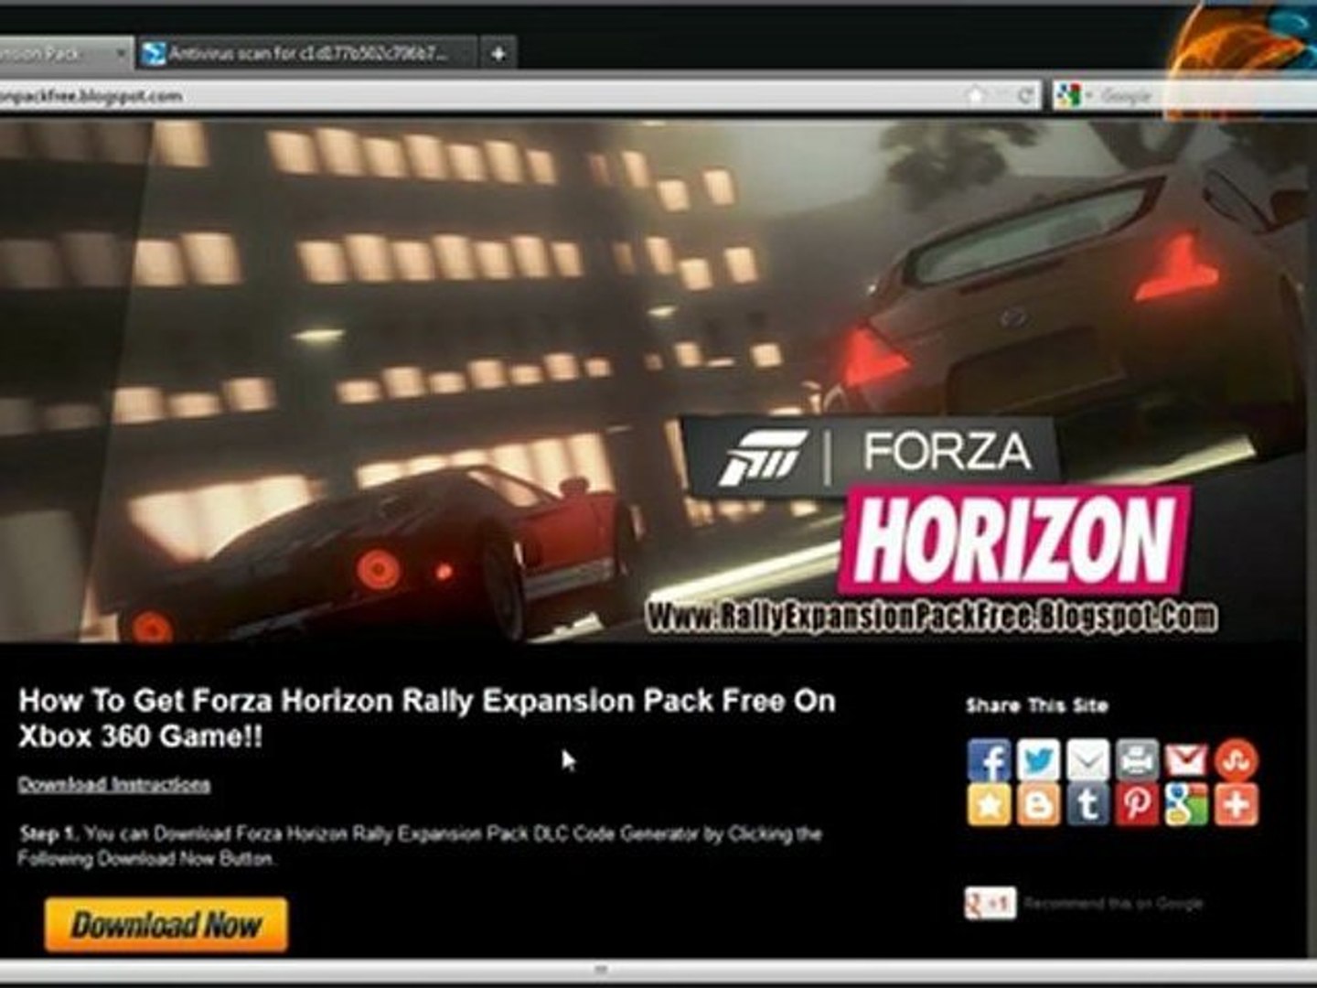
Task: Click the Step 1 instruction text
Action: point(420,846)
